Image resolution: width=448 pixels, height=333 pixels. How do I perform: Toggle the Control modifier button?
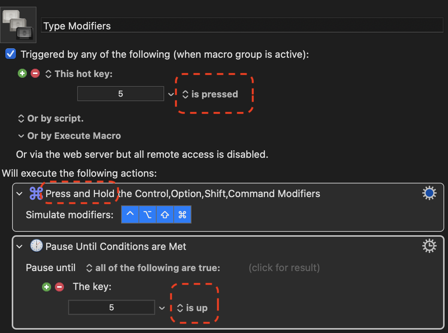click(130, 214)
